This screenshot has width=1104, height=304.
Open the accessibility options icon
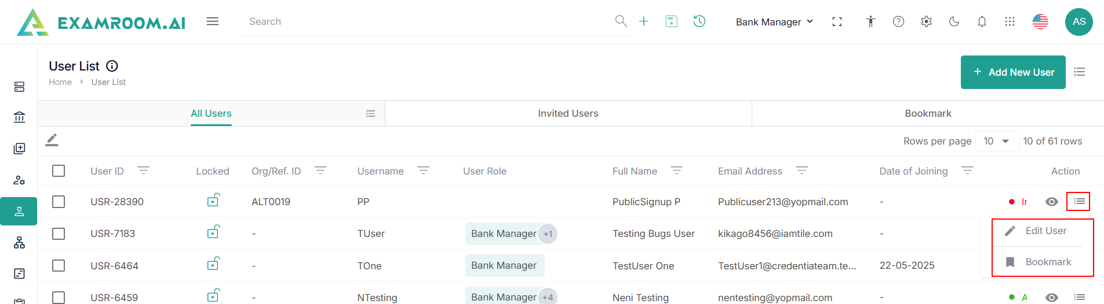[870, 21]
